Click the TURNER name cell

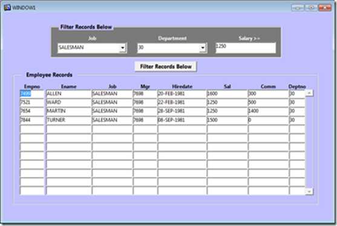click(x=69, y=120)
